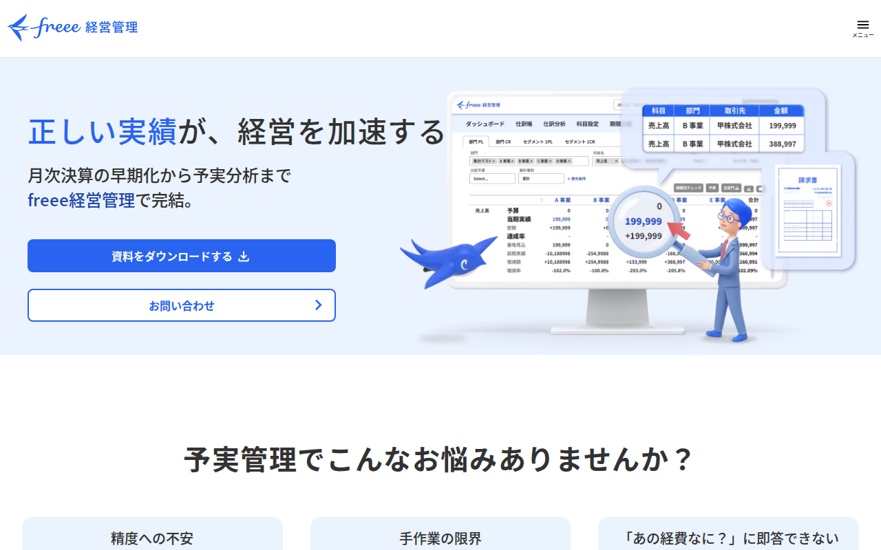Image resolution: width=881 pixels, height=550 pixels.
Task: Click the text 月次決算の早期化から予実分析まで
Action: pyautogui.click(x=160, y=176)
